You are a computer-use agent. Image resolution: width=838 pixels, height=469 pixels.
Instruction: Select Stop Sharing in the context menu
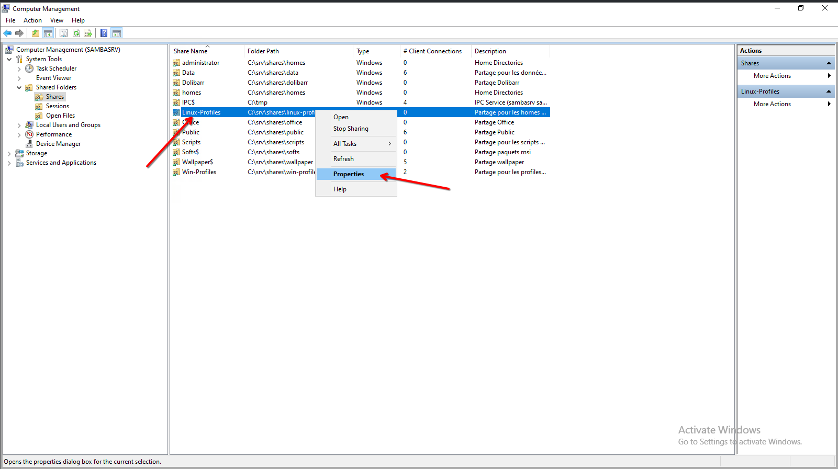pyautogui.click(x=356, y=129)
